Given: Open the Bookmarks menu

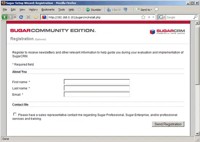Looking at the screenshot, I should pyautogui.click(x=48, y=10).
